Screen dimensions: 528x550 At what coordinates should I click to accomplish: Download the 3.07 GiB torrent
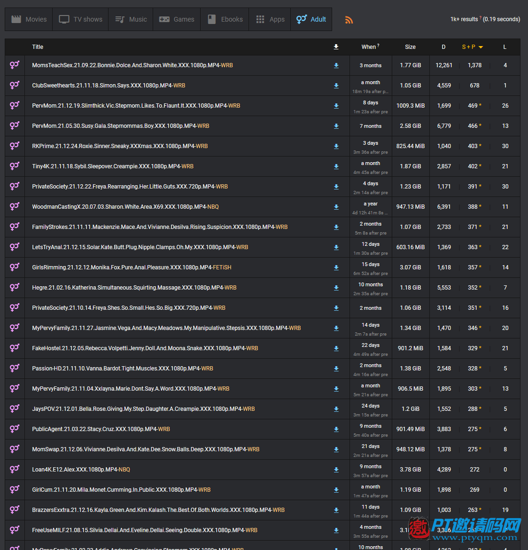point(336,267)
